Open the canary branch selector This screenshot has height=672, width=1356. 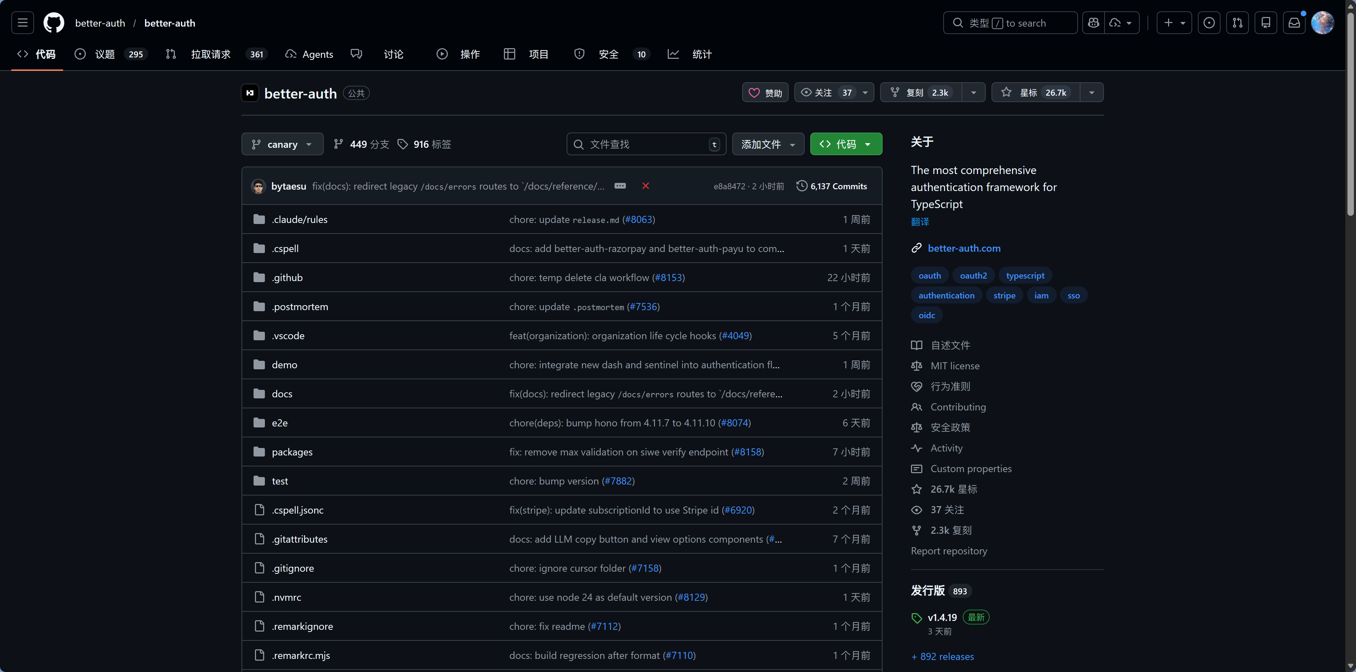pyautogui.click(x=282, y=144)
